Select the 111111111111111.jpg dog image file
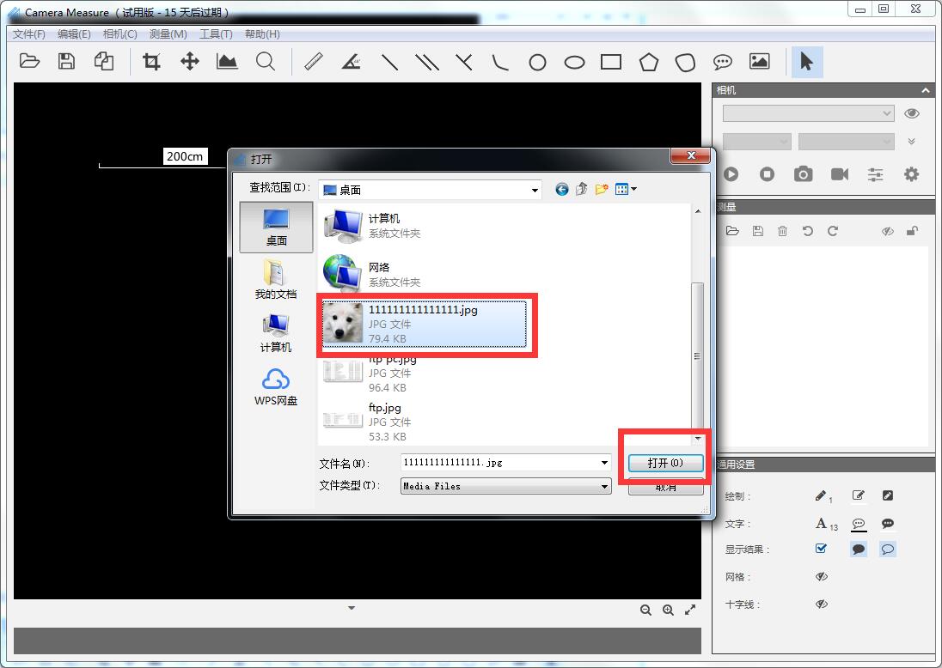Image resolution: width=942 pixels, height=668 pixels. pos(427,325)
